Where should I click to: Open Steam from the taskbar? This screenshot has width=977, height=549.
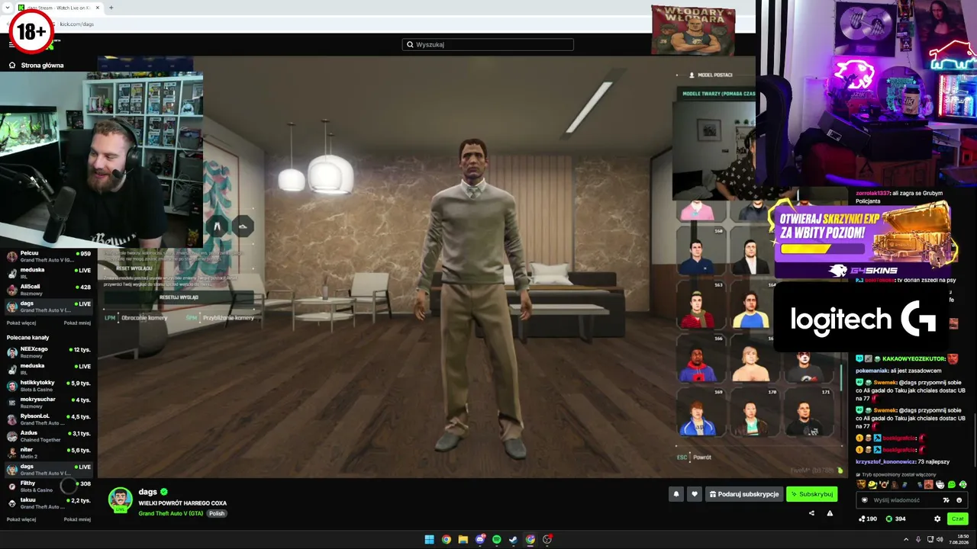pyautogui.click(x=514, y=539)
